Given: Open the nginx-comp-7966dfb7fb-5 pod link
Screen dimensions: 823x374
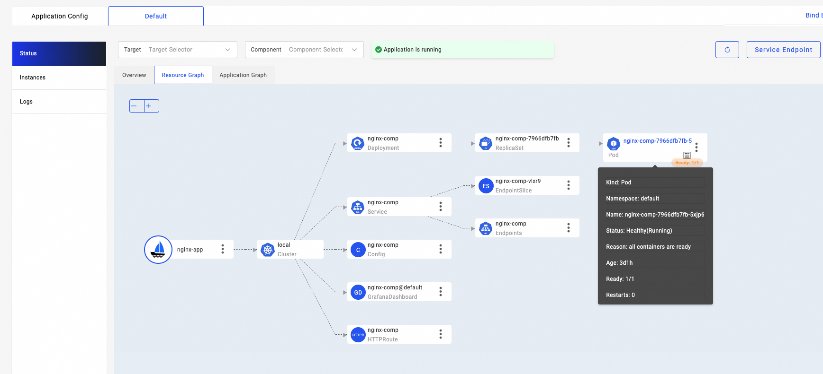Looking at the screenshot, I should pyautogui.click(x=657, y=141).
